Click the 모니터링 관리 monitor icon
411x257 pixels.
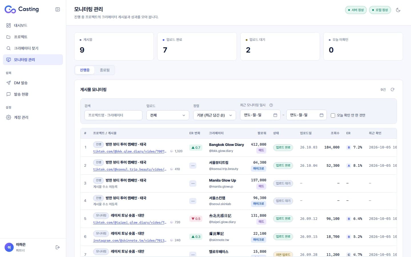tap(9, 60)
